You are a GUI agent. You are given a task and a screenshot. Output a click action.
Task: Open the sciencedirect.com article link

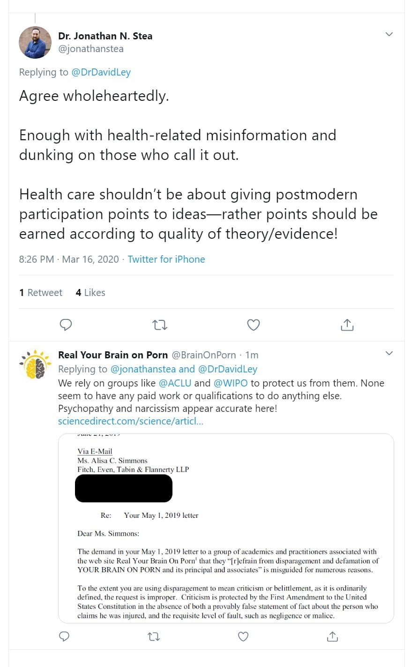coord(130,421)
